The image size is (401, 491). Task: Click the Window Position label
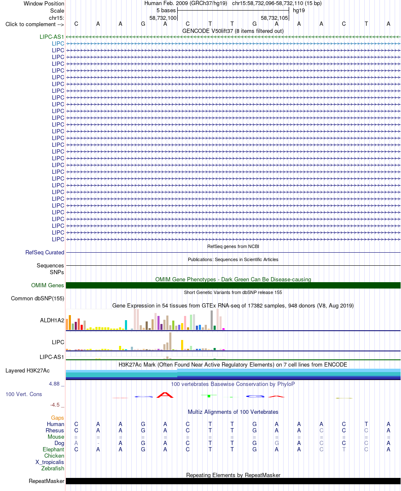(x=44, y=3)
